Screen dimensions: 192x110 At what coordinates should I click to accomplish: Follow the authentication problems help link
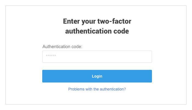click(x=97, y=89)
